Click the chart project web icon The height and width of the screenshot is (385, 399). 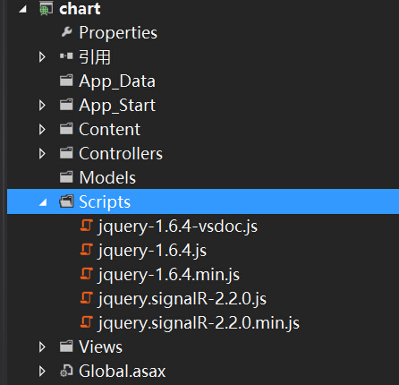[x=46, y=8]
